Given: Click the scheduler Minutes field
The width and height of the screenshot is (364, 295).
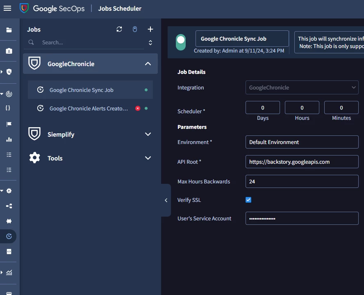Looking at the screenshot, I should point(341,107).
